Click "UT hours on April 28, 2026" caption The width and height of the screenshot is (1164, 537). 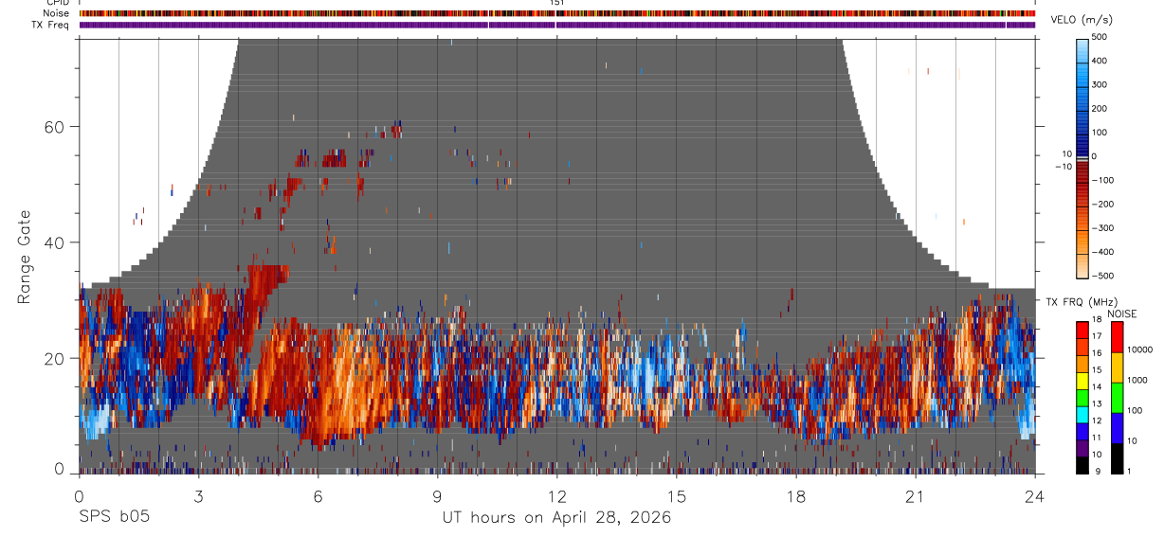pos(556,517)
